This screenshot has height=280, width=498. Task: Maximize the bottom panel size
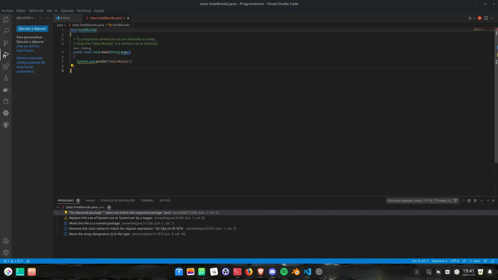[488, 201]
